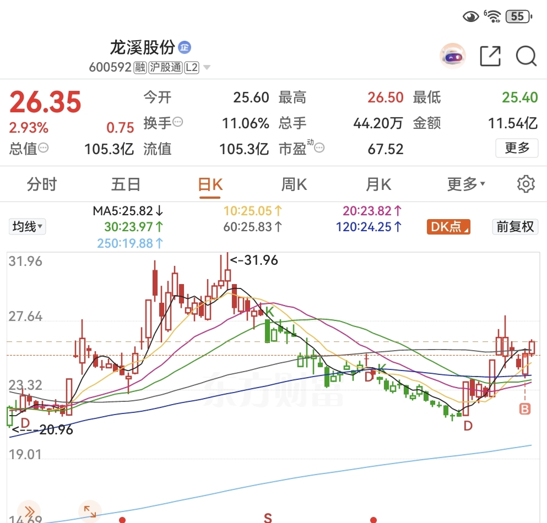This screenshot has height=523, width=547.
Task: Tap the share/export icon
Action: point(490,56)
